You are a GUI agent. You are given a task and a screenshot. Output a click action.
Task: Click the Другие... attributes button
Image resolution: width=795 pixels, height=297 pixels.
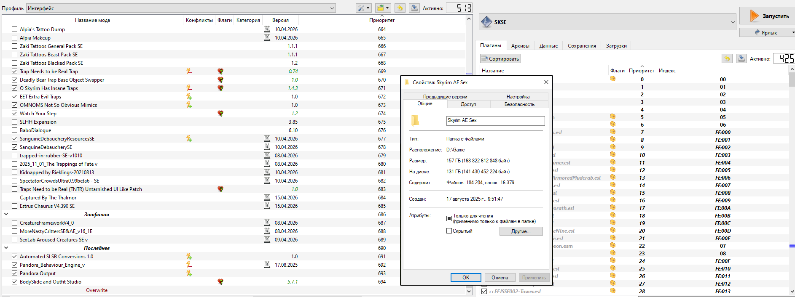[521, 231]
